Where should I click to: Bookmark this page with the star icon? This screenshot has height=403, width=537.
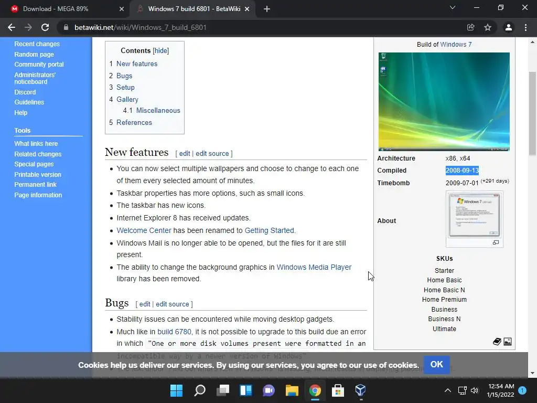(488, 27)
